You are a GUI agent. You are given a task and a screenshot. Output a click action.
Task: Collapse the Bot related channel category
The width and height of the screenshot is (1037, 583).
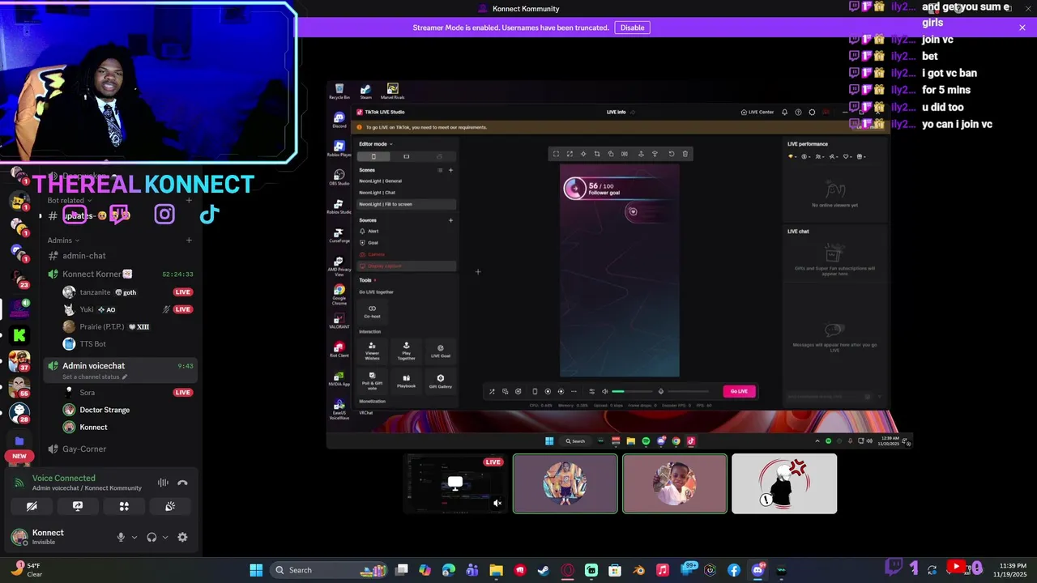pos(70,200)
